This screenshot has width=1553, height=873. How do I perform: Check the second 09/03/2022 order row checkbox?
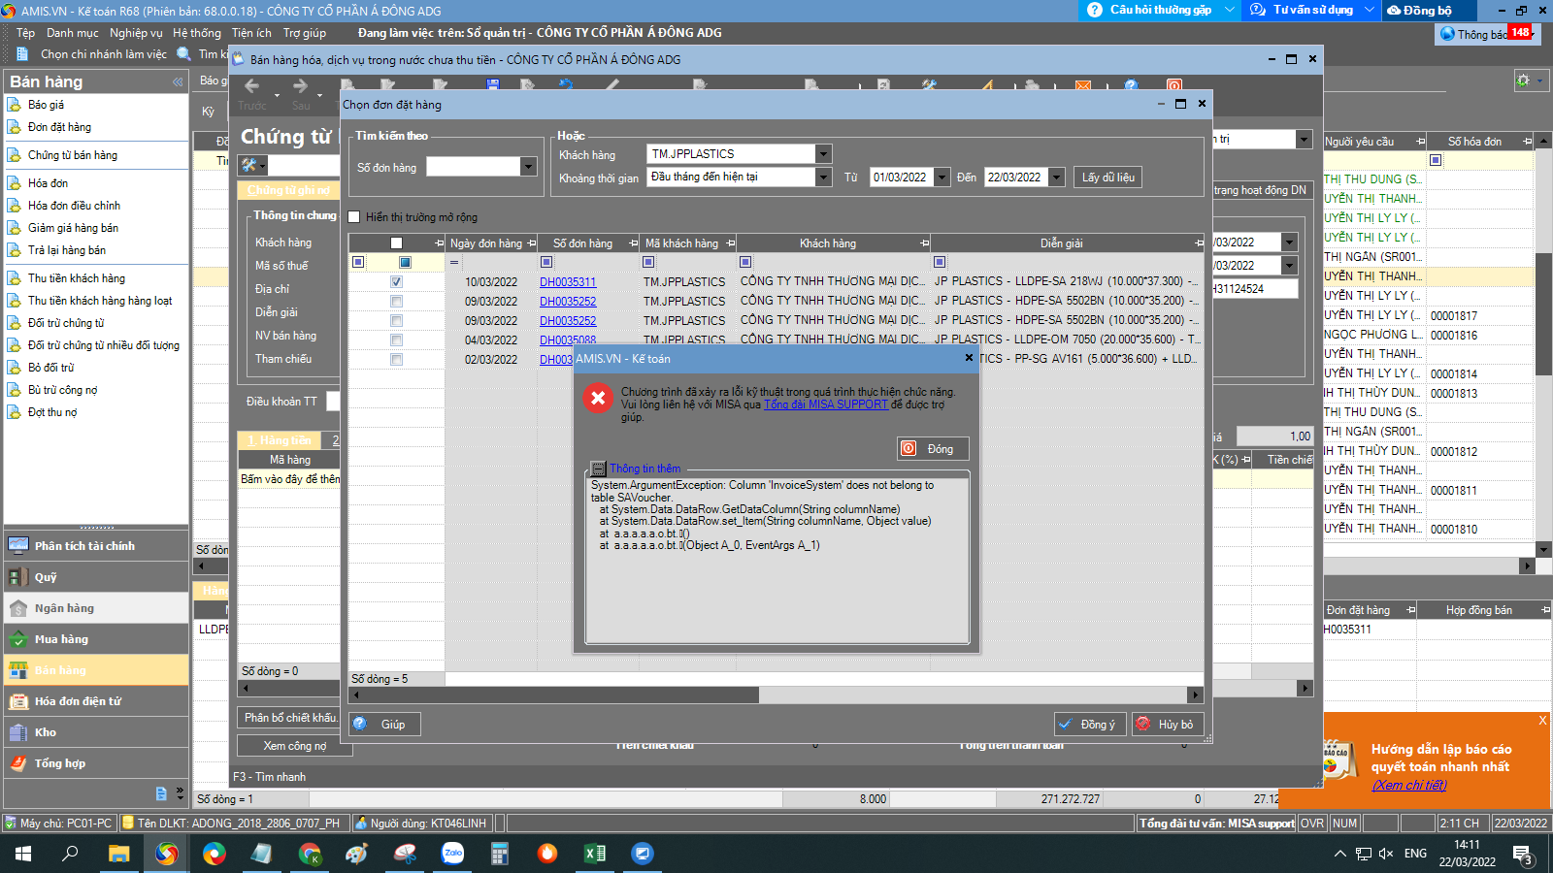[x=396, y=321]
